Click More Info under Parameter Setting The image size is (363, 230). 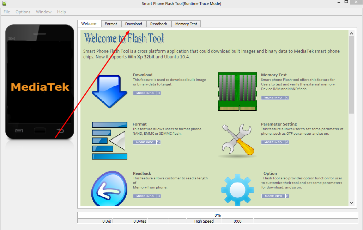point(275,142)
